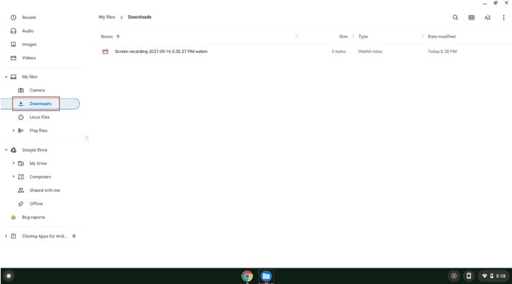This screenshot has height=284, width=512.
Task: Sort by Date modified column
Action: click(x=442, y=37)
